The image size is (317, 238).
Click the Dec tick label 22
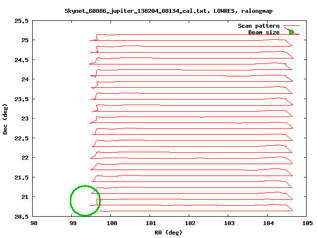click(25, 158)
